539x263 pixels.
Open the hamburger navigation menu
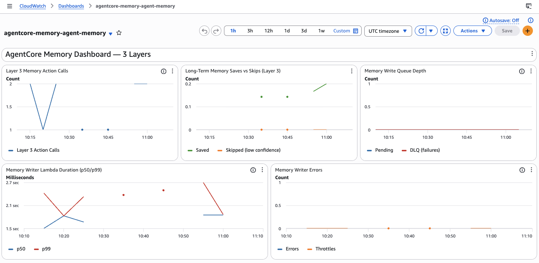point(10,6)
